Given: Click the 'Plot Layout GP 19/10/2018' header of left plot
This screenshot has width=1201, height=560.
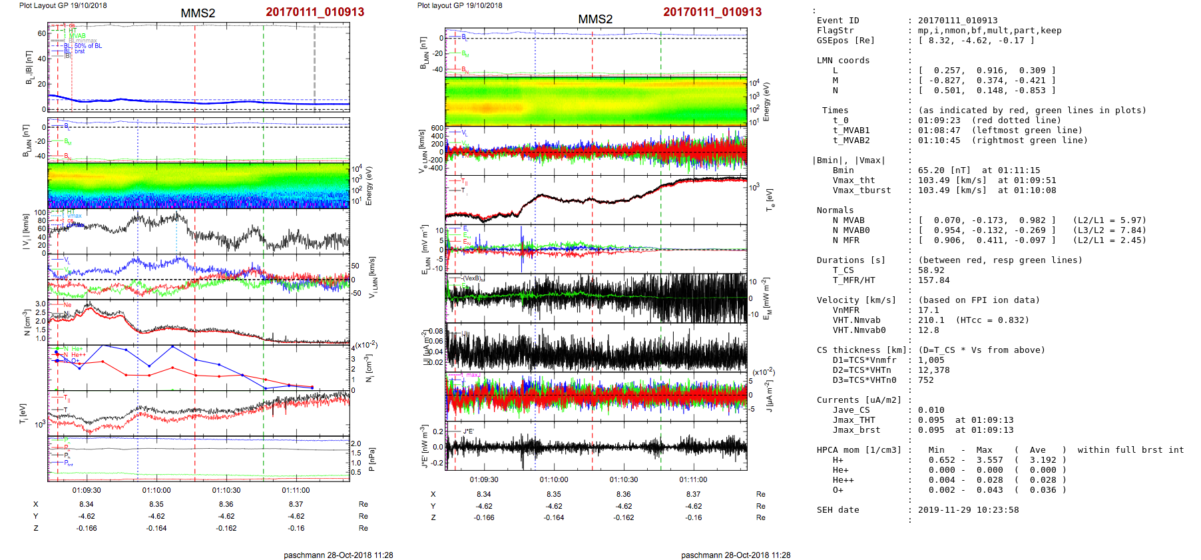Looking at the screenshot, I should (x=63, y=5).
